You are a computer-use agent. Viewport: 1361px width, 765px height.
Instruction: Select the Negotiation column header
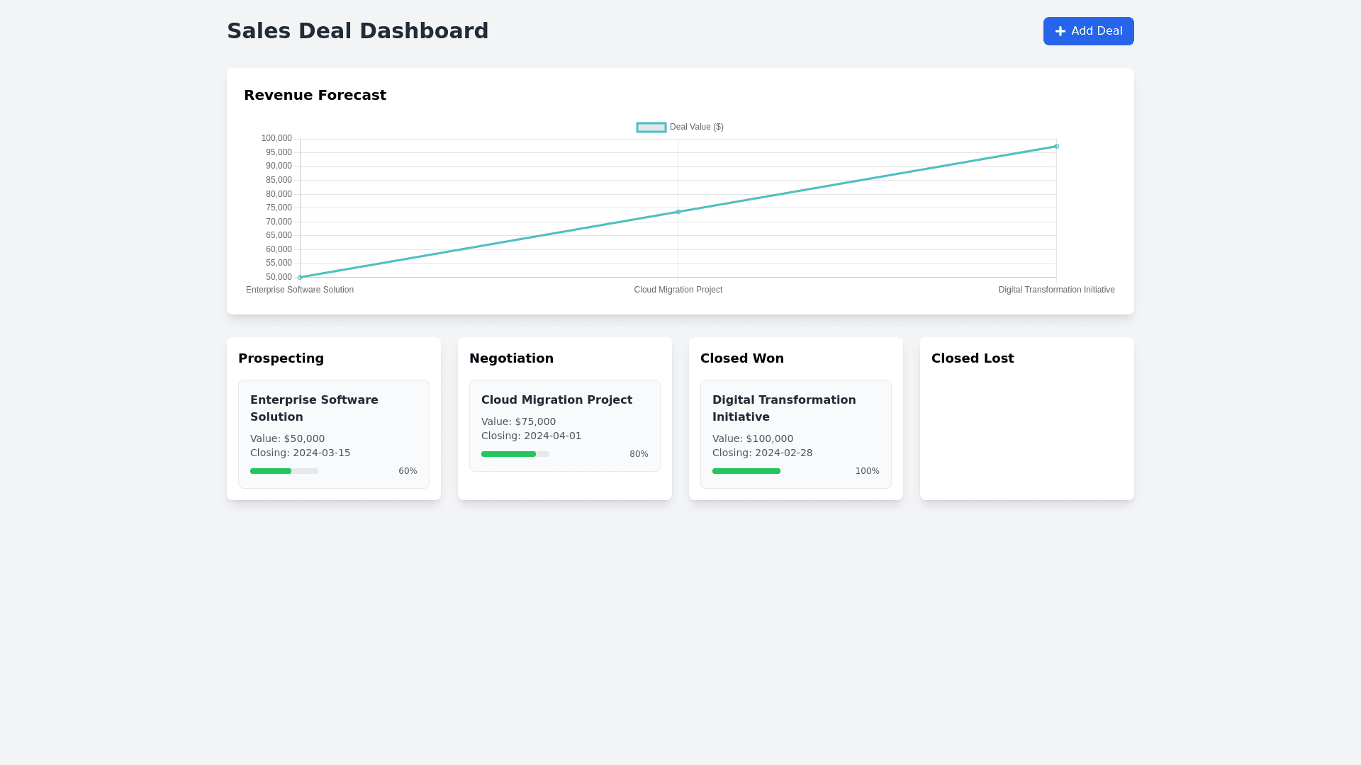[511, 358]
